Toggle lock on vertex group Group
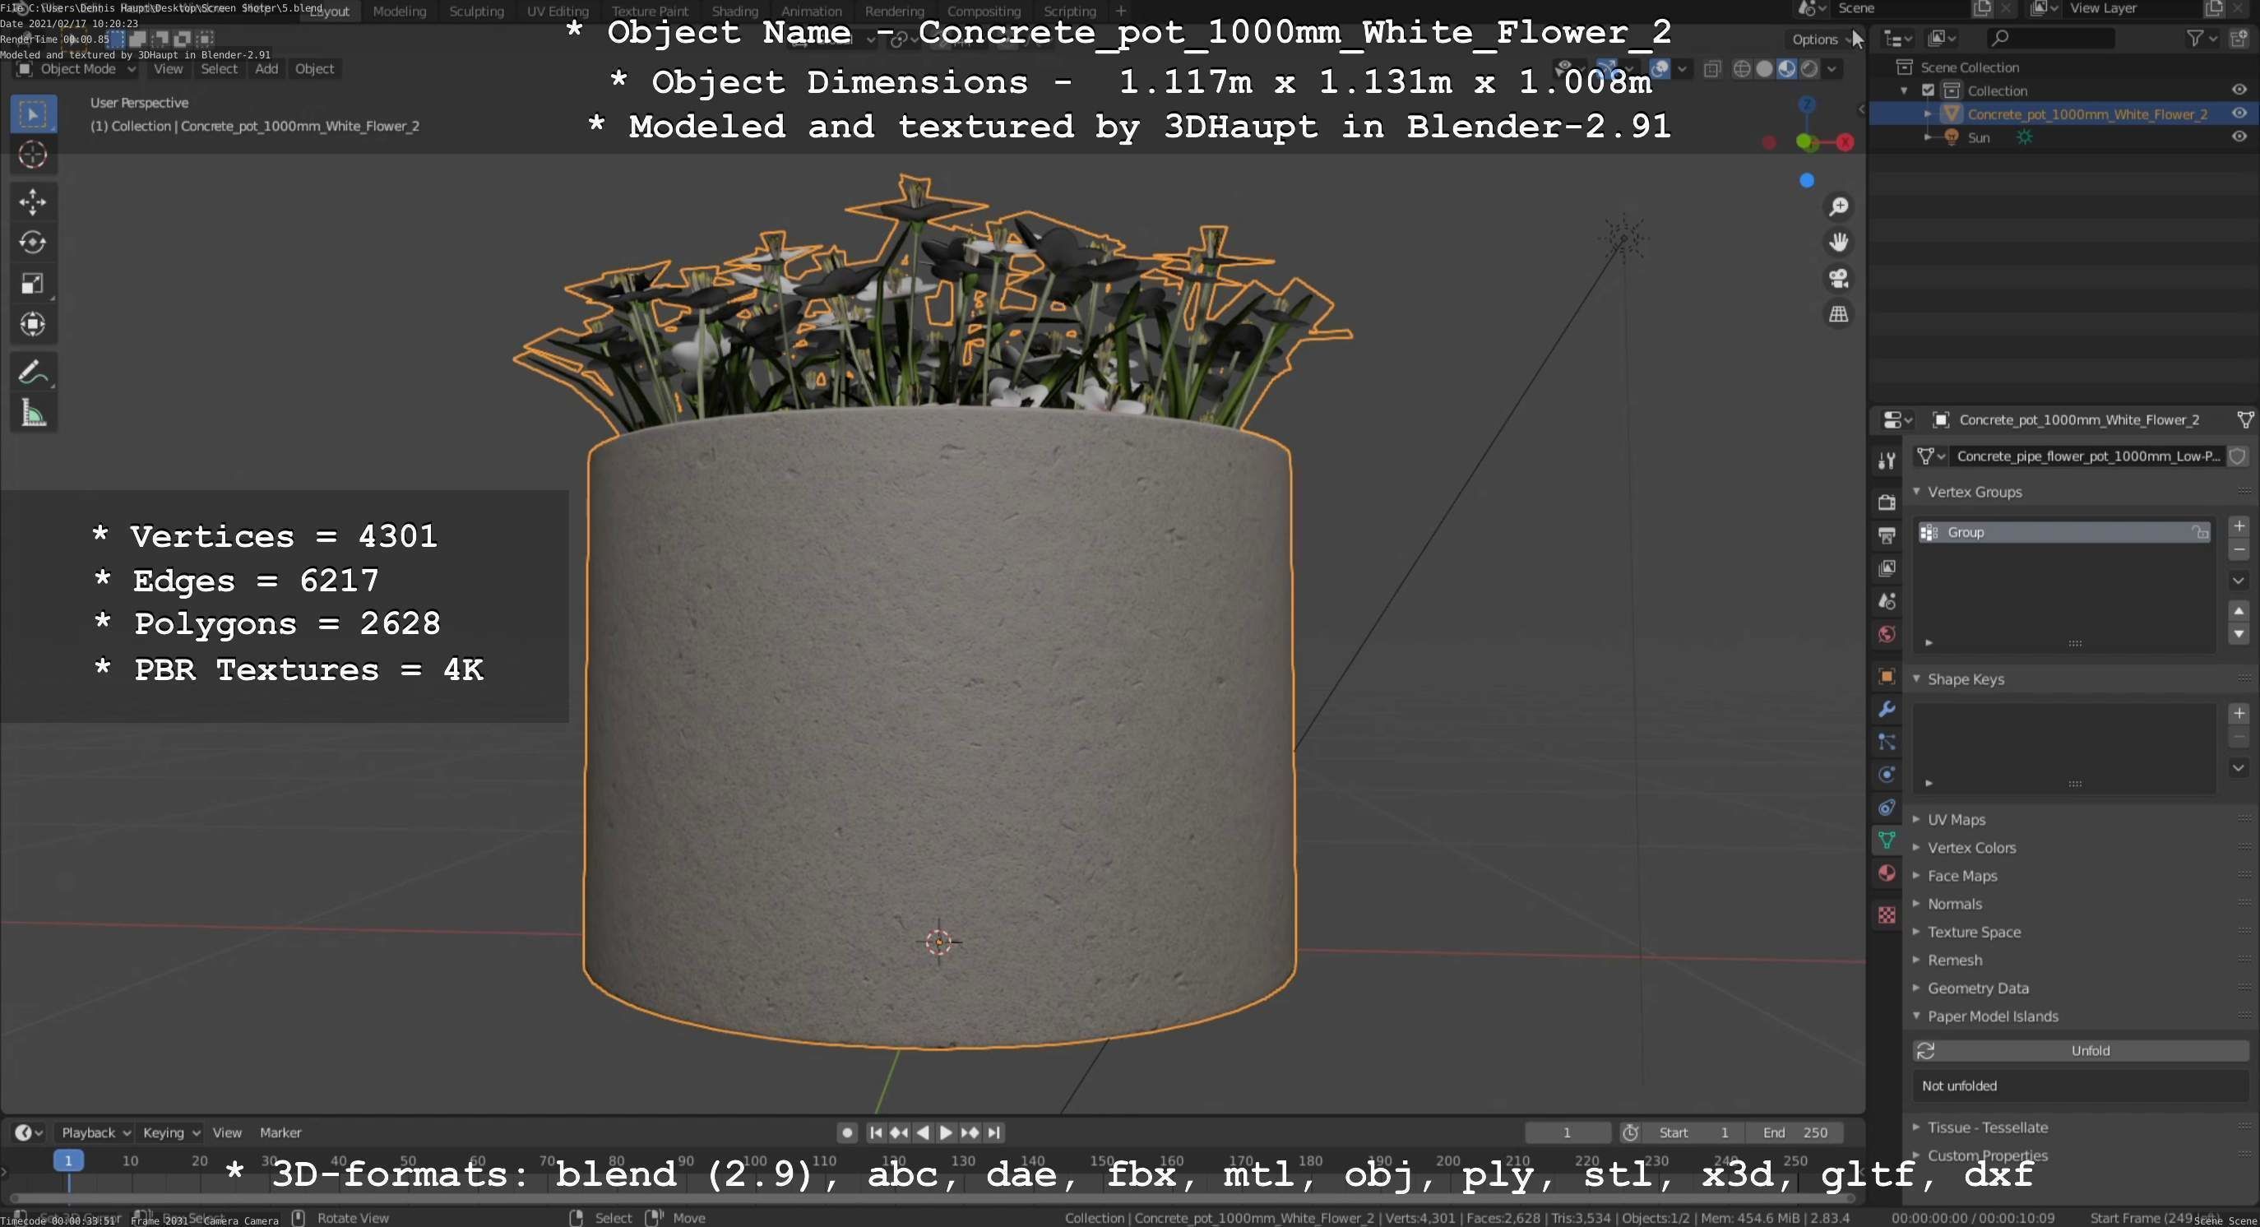The width and height of the screenshot is (2260, 1227). click(2199, 532)
